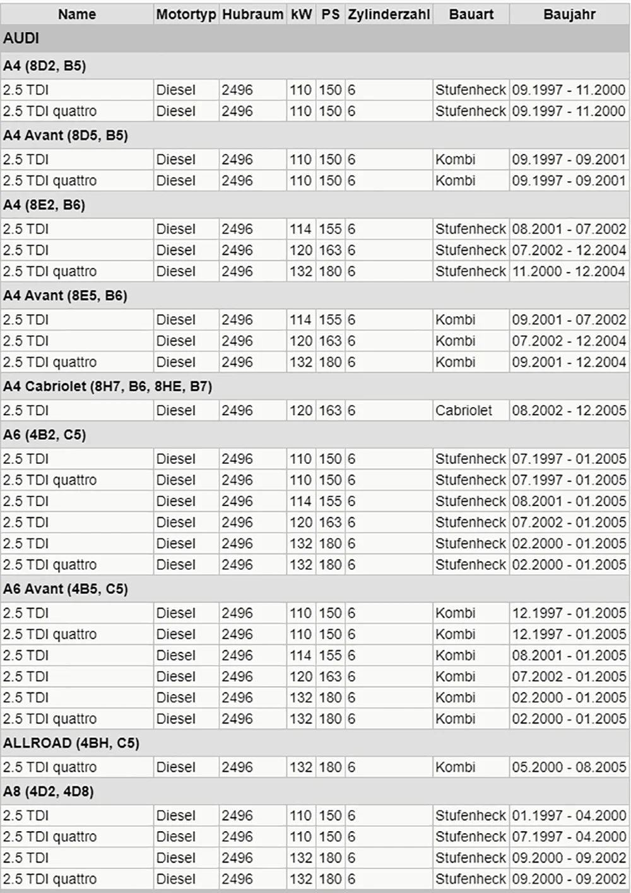
Task: Click the Cabriolet body type cell
Action: [471, 410]
